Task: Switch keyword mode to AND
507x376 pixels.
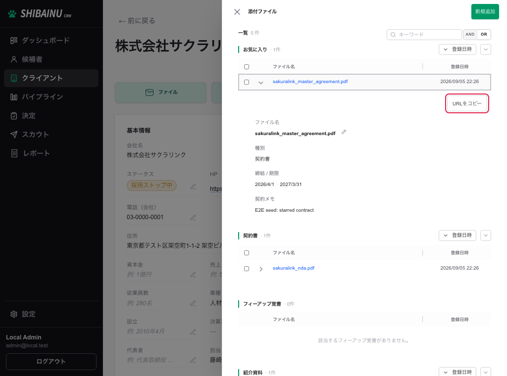Action: (x=470, y=35)
